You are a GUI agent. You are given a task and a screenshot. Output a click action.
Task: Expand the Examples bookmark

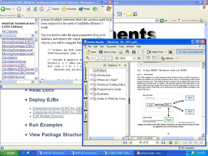pyautogui.click(x=91, y=94)
